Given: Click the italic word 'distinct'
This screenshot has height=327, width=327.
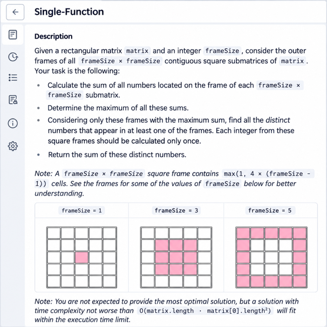Looking at the screenshot, I should (278, 120).
